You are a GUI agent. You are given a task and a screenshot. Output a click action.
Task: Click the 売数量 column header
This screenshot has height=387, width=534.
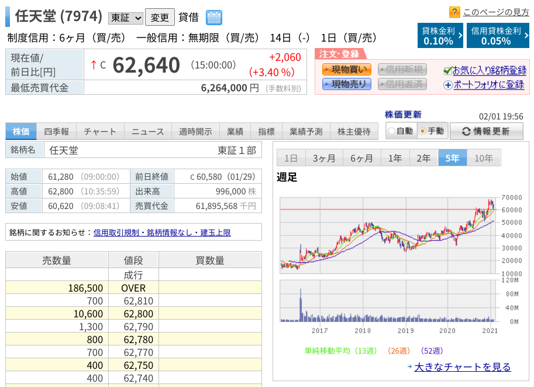(x=57, y=260)
